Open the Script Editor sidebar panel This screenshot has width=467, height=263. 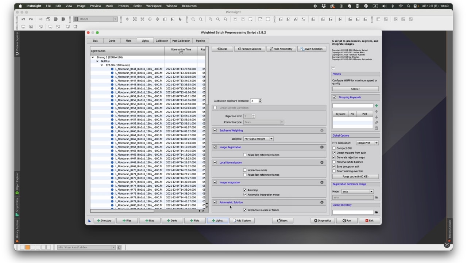(x=17, y=207)
